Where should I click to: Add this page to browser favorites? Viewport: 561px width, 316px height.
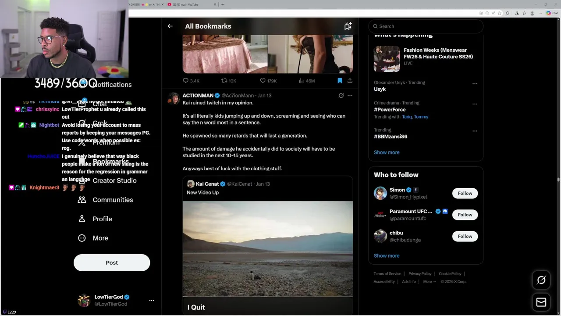(x=500, y=13)
